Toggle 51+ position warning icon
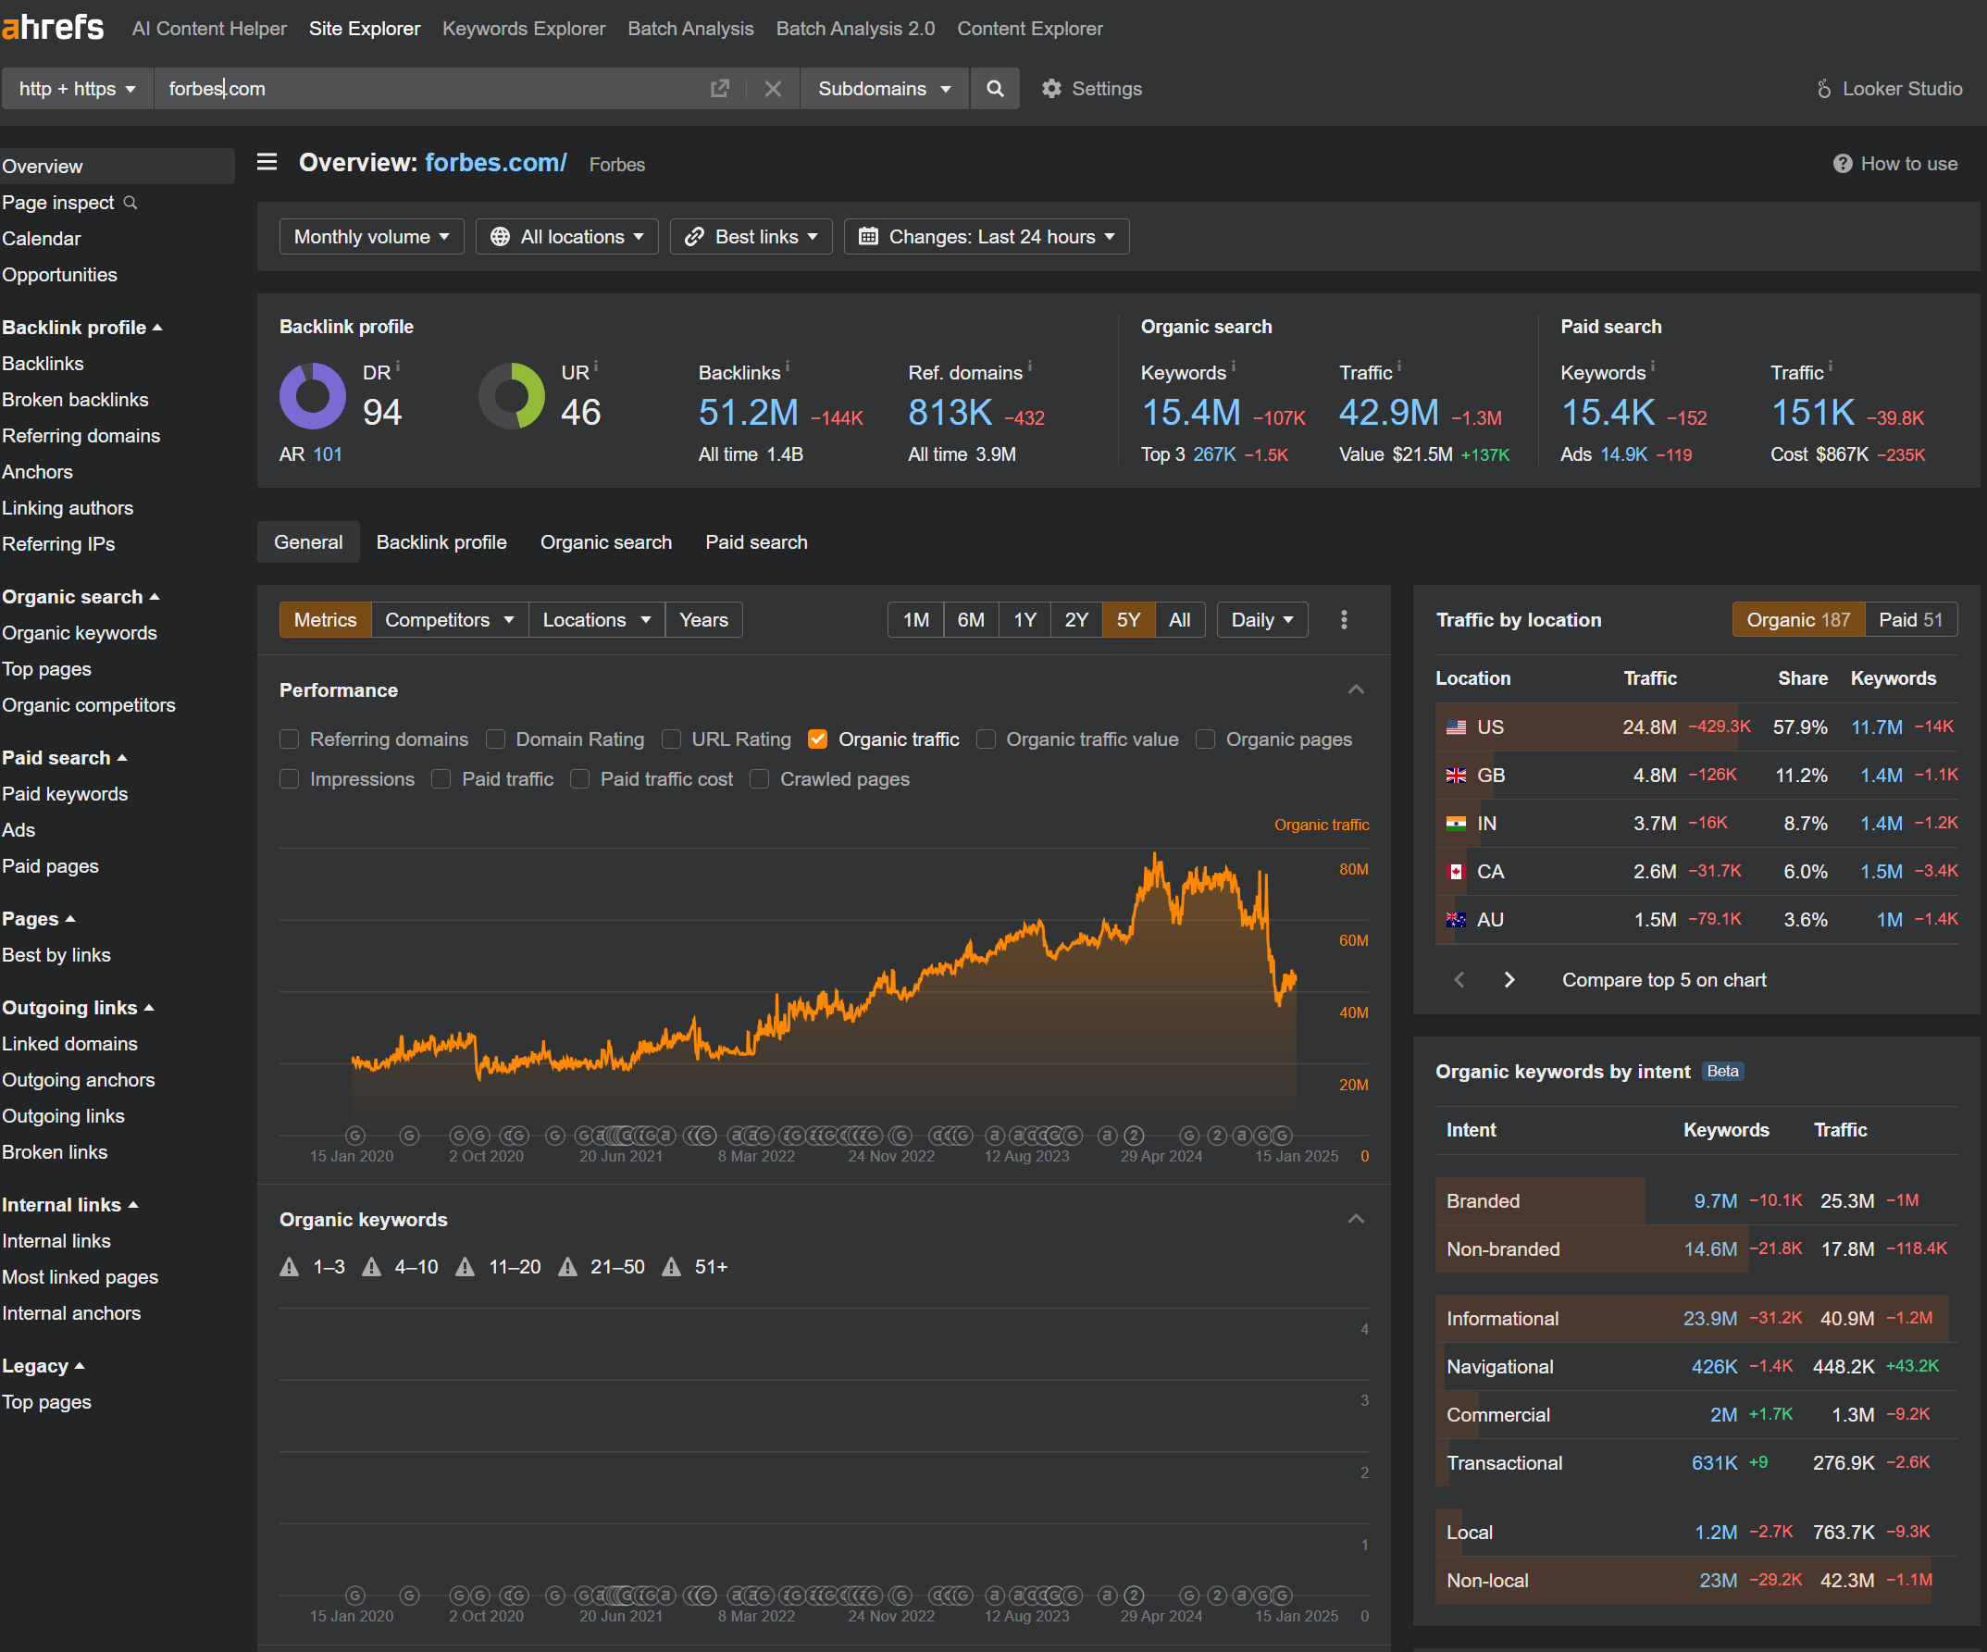Screen dimensions: 1987x1652 tap(671, 1266)
